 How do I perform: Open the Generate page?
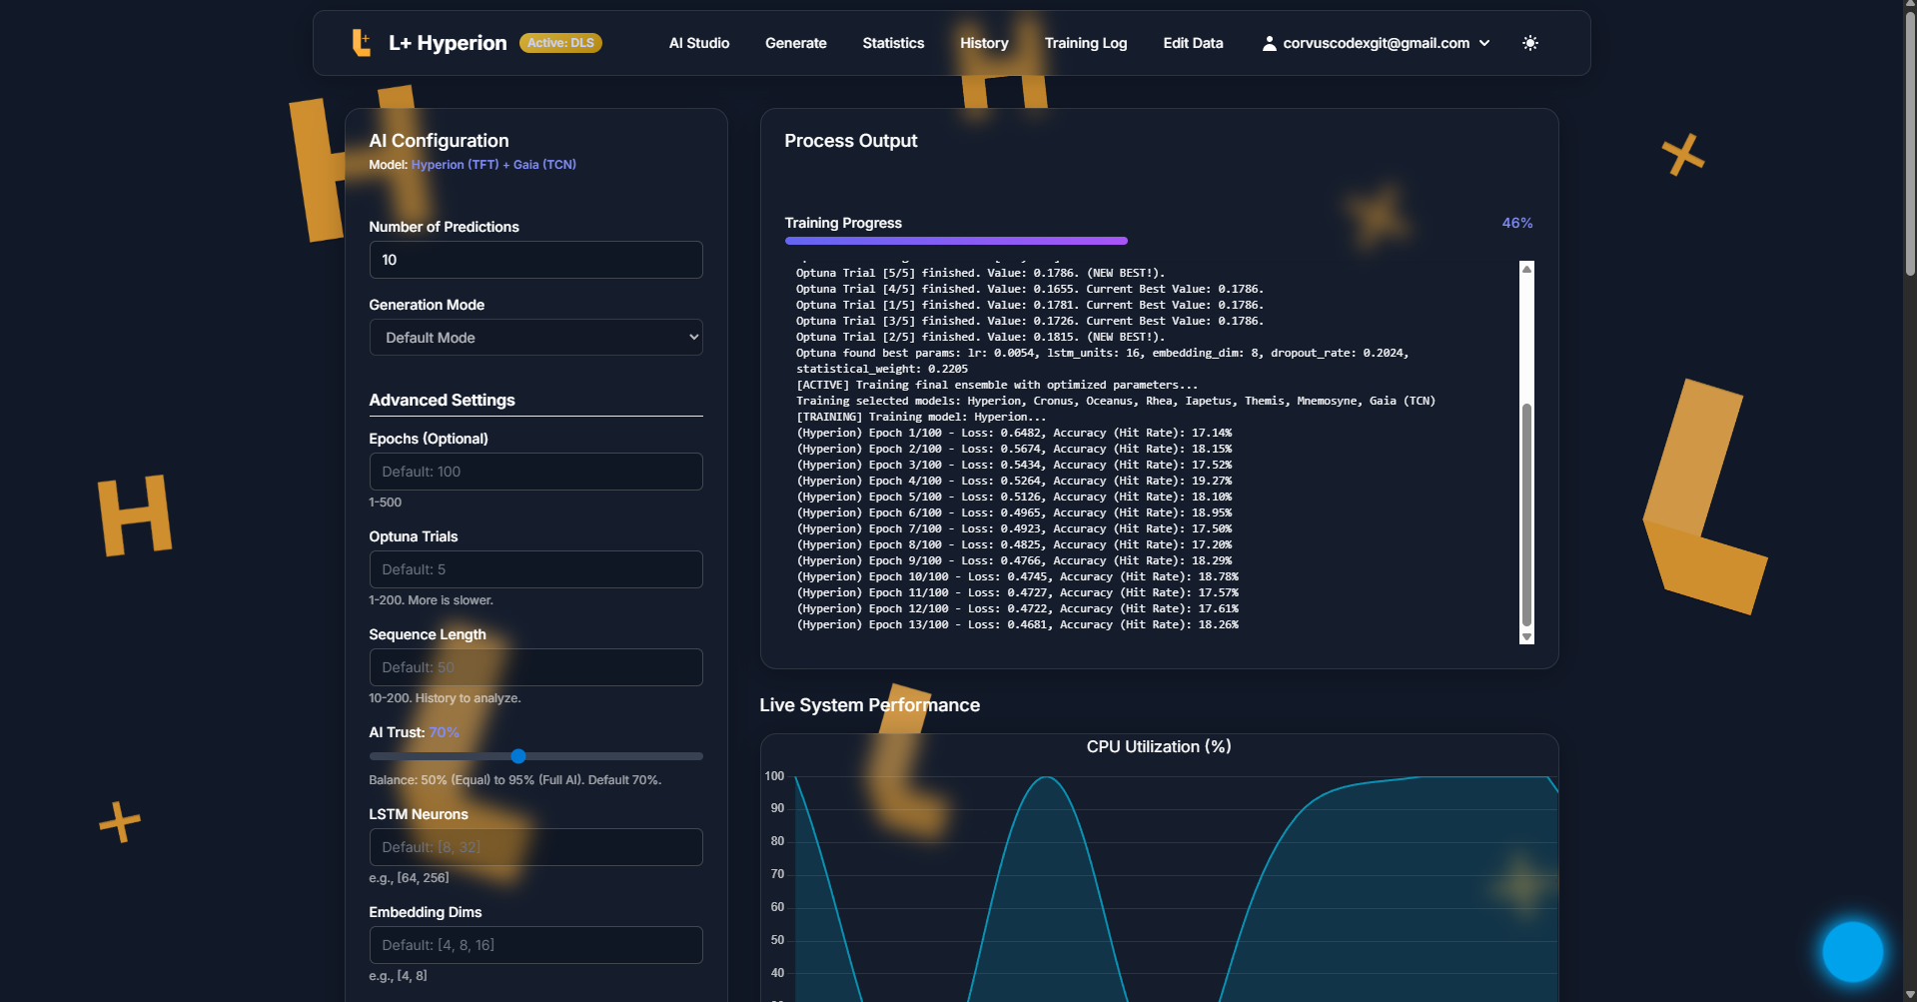pyautogui.click(x=795, y=43)
